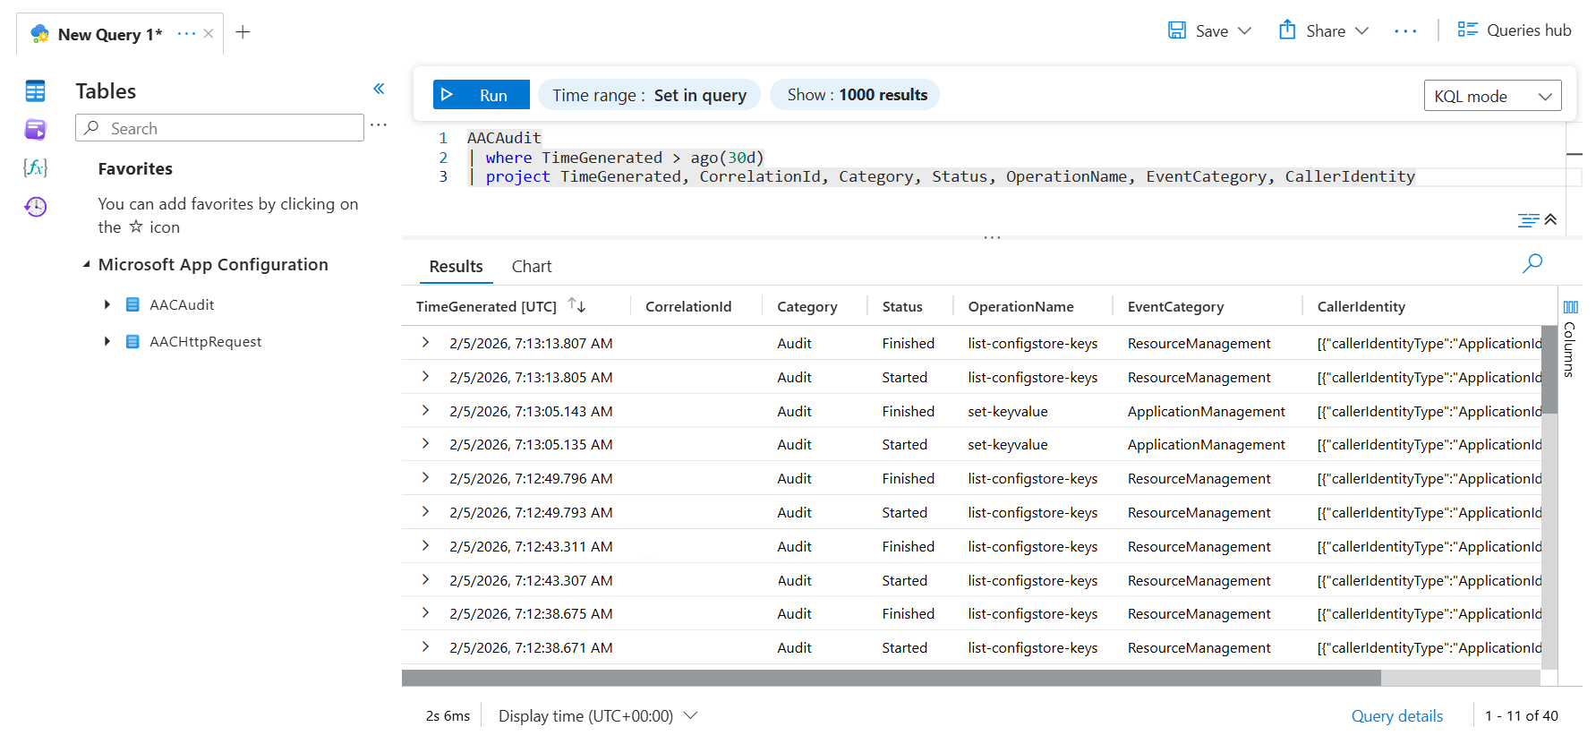Run the query

pos(481,95)
